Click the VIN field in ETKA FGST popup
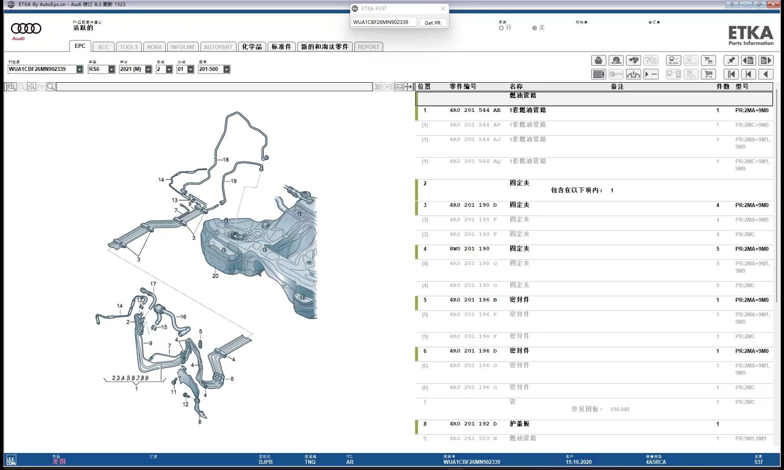This screenshot has height=470, width=784. [x=384, y=22]
